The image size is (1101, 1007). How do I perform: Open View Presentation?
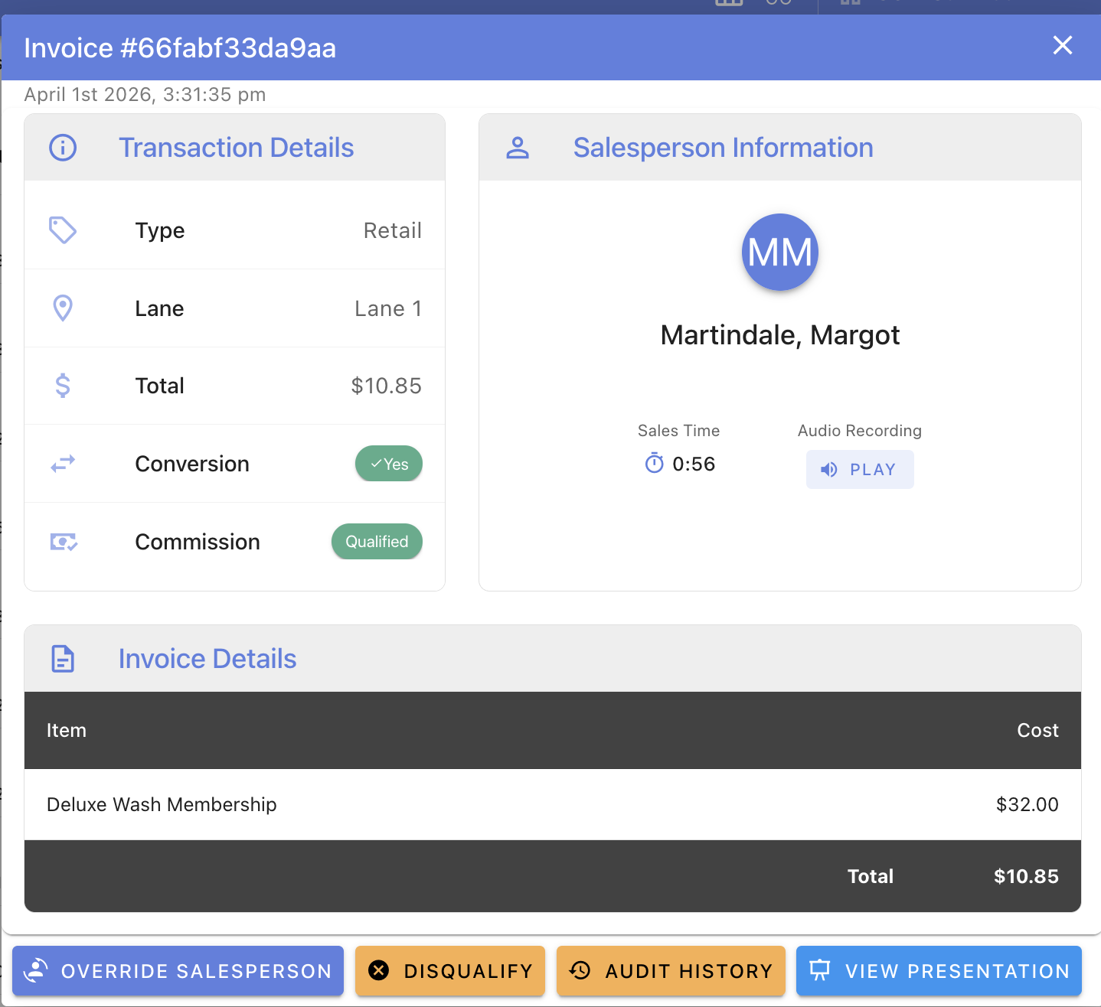[x=939, y=971]
